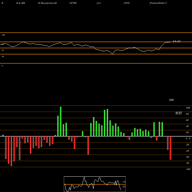Click the '(PotlatchDeltic C' company name label
Image resolution: width=192 pixels, height=192 pixels.
tap(158, 3)
